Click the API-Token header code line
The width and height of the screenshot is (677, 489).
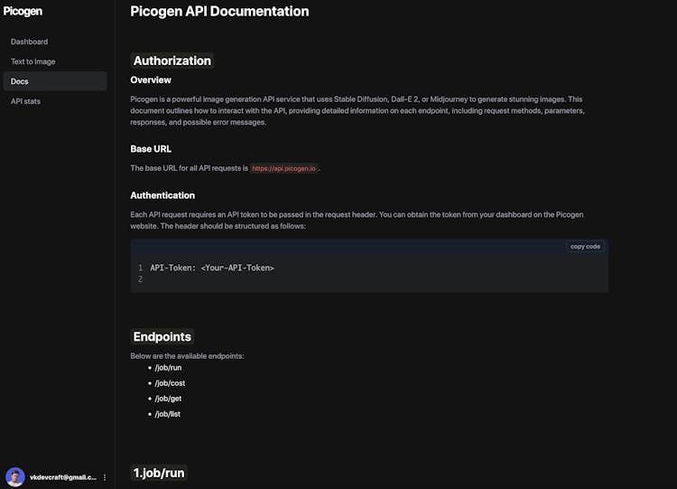(212, 268)
